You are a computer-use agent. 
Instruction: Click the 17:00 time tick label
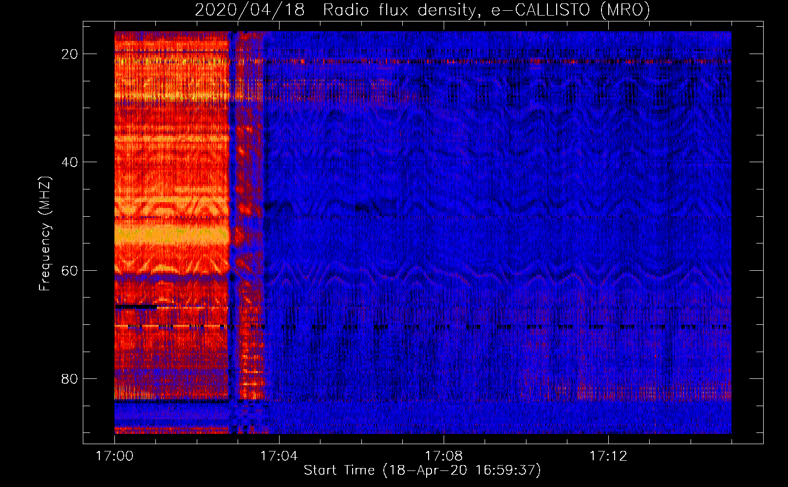(x=114, y=456)
